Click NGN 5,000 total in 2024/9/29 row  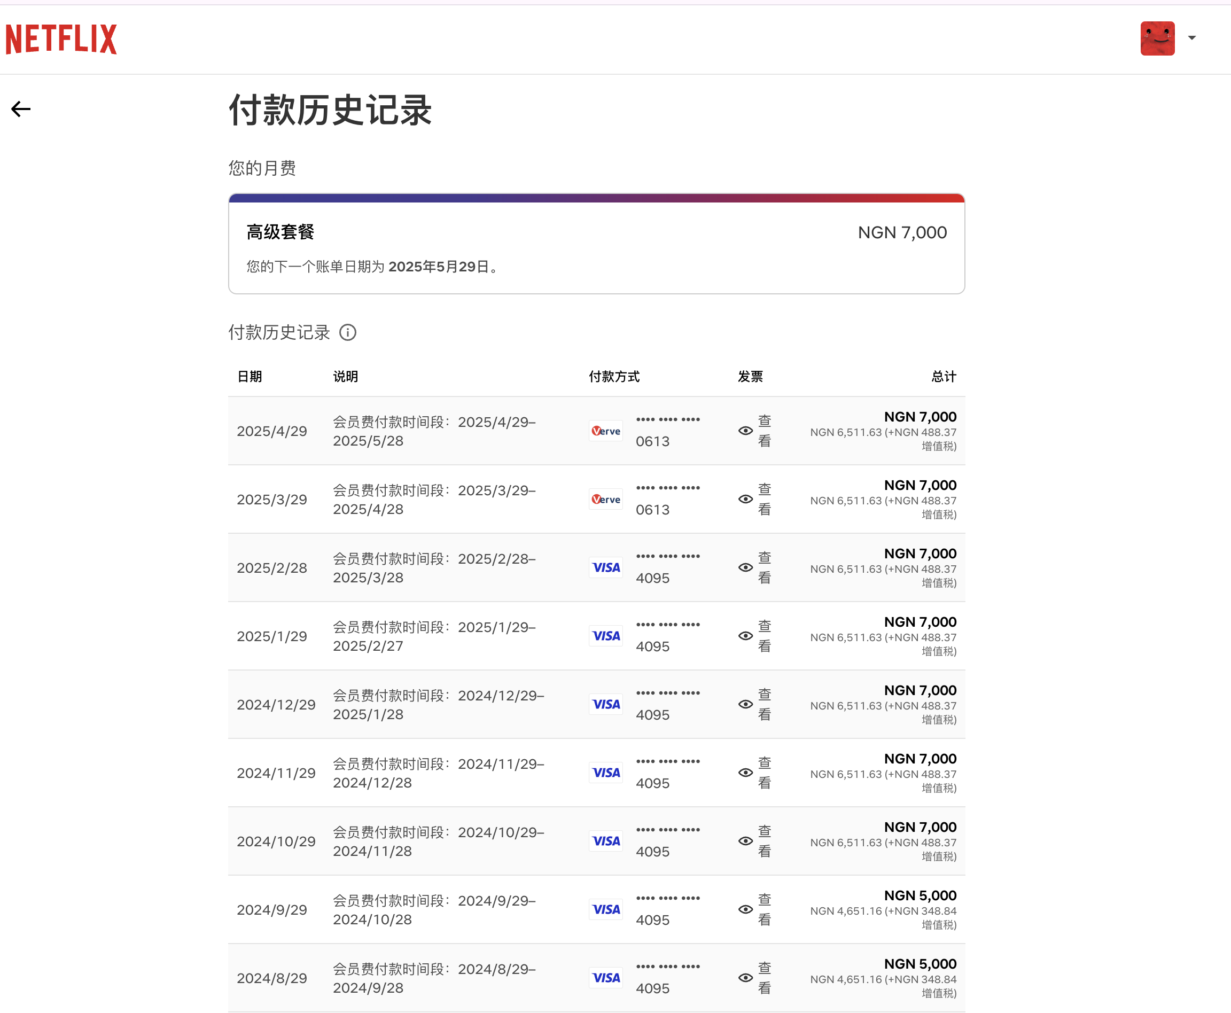[920, 895]
